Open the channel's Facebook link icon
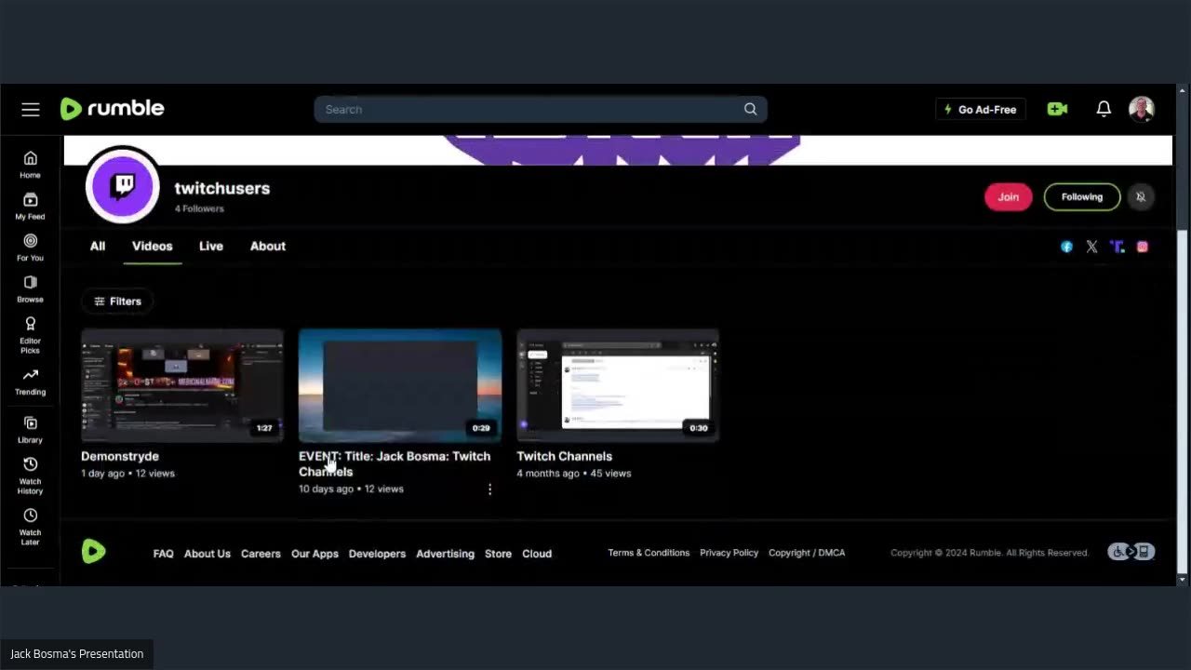The height and width of the screenshot is (670, 1191). [x=1066, y=247]
